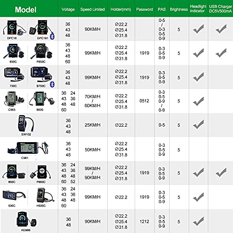Click the Bluetooth icon beside B750C
233x233 pixels.
(52, 84)
